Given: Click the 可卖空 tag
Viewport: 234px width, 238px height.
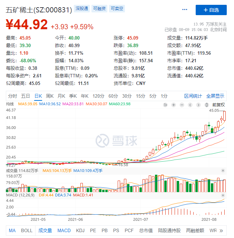Looking at the screenshot, I should (x=117, y=9).
